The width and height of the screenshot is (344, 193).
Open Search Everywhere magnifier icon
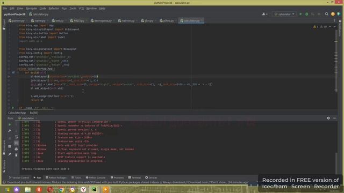(x=327, y=14)
